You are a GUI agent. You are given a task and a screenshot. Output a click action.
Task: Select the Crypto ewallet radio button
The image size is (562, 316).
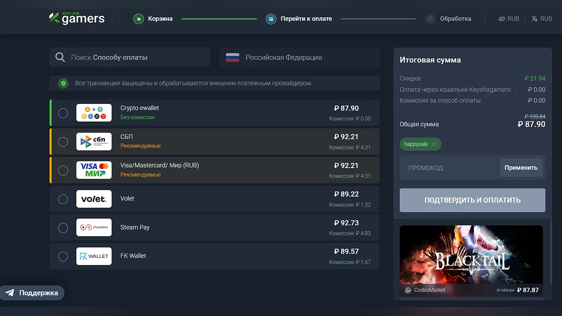point(63,113)
